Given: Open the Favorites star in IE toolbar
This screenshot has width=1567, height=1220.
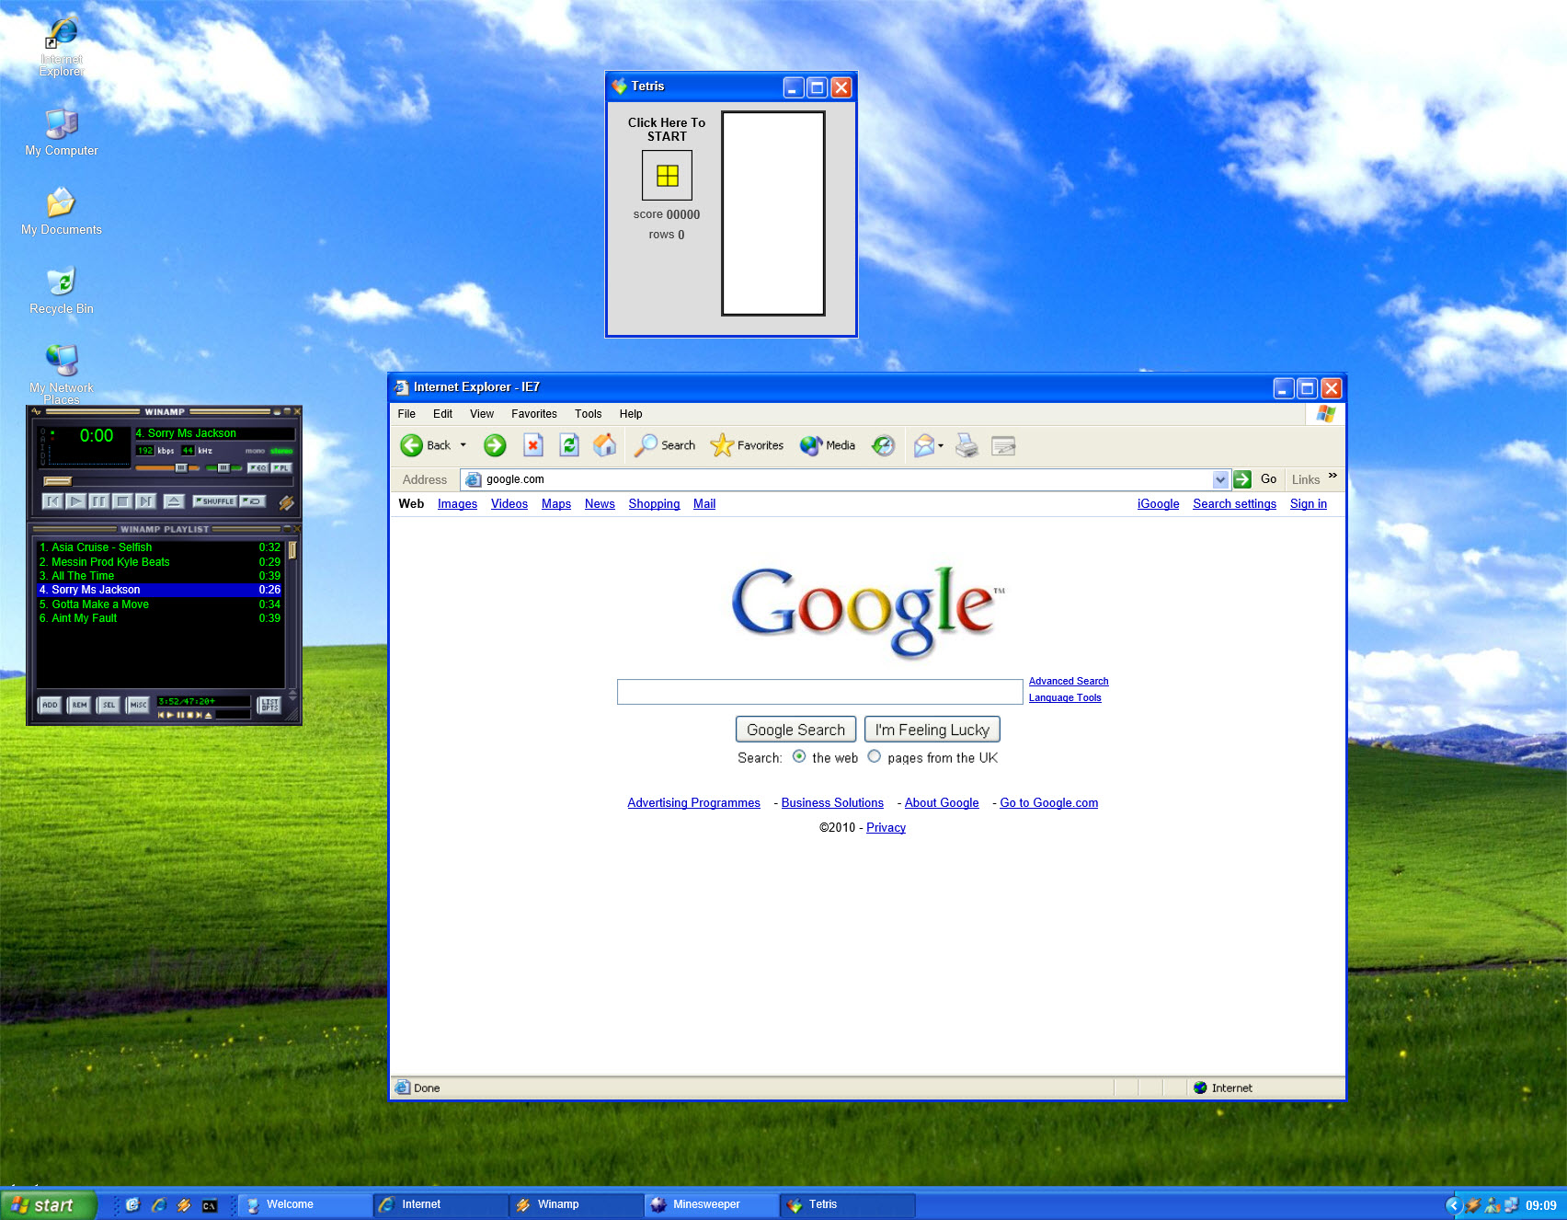Looking at the screenshot, I should [x=747, y=446].
